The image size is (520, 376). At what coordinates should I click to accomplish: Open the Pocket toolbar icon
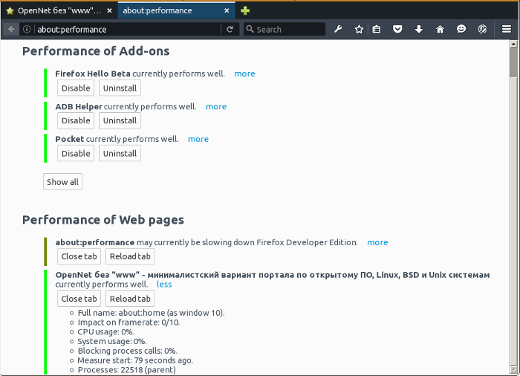click(x=397, y=29)
